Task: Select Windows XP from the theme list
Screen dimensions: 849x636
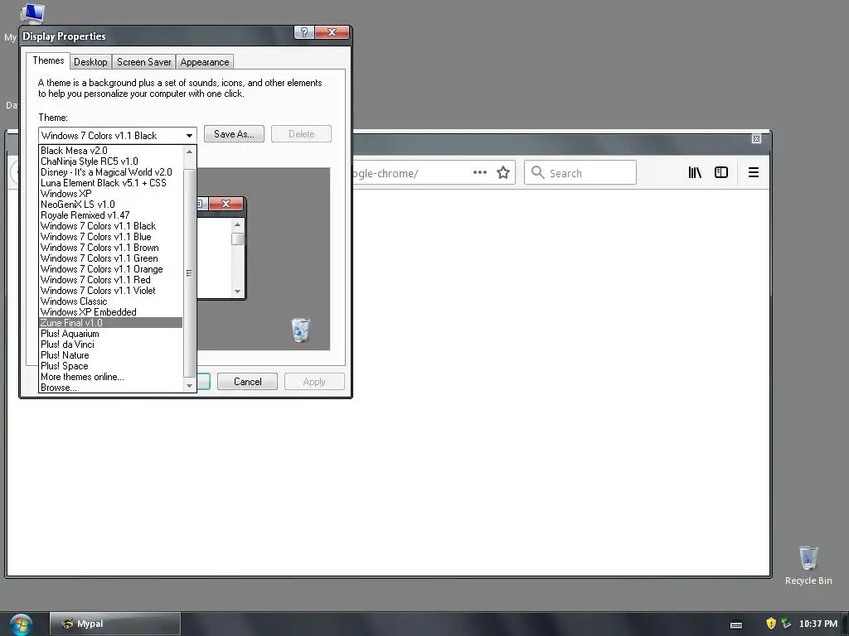Action: click(x=111, y=194)
